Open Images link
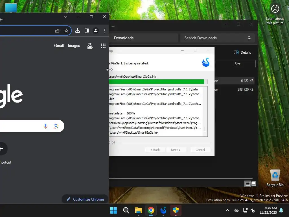 (74, 45)
